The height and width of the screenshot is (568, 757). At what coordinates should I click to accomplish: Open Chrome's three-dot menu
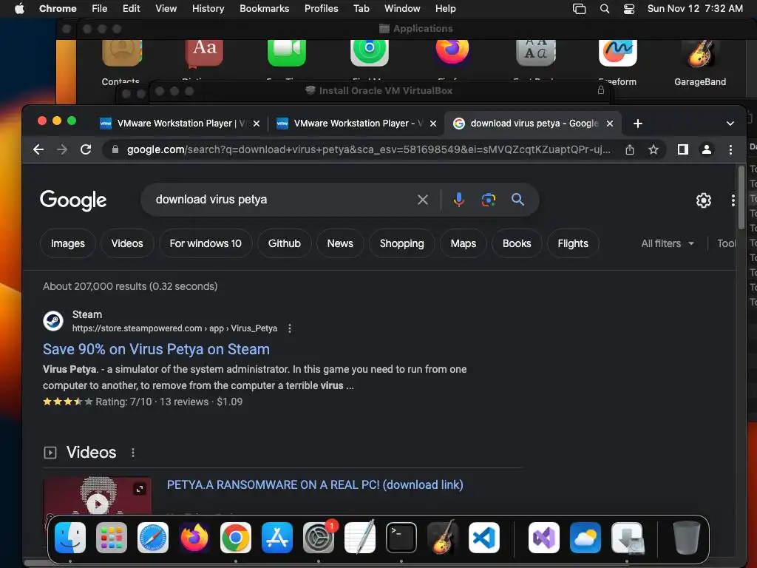730,149
